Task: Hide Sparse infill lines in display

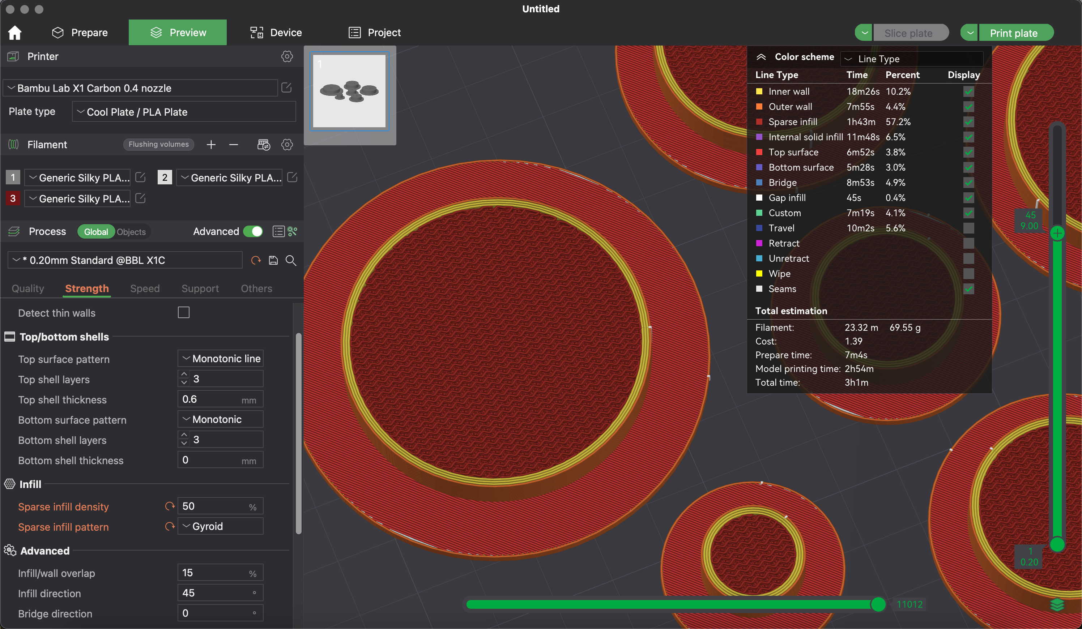Action: click(x=969, y=122)
